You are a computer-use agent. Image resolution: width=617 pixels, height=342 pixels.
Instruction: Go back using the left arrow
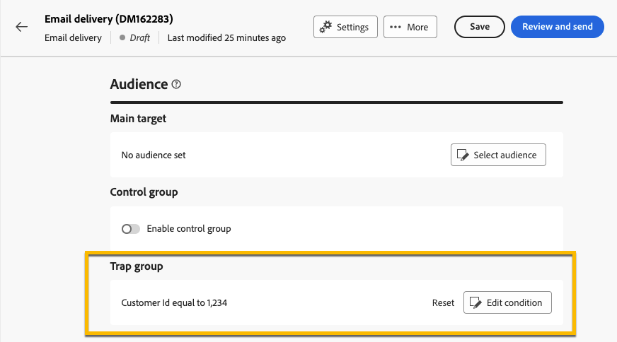[22, 27]
